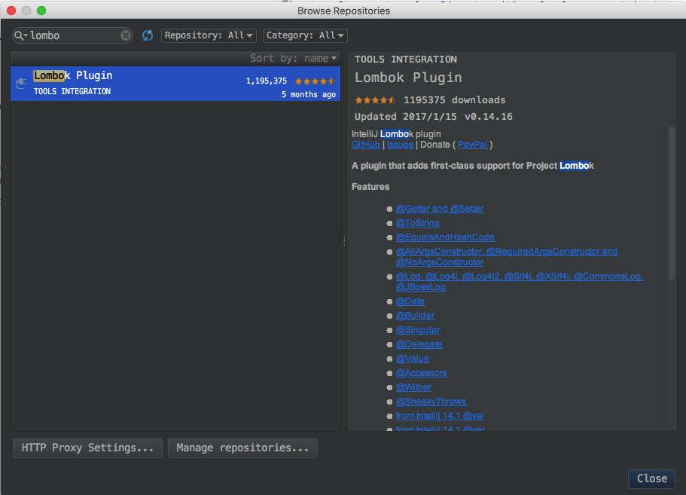The width and height of the screenshot is (686, 495).
Task: Open the @NoArgsConstructor link
Action: coord(440,262)
